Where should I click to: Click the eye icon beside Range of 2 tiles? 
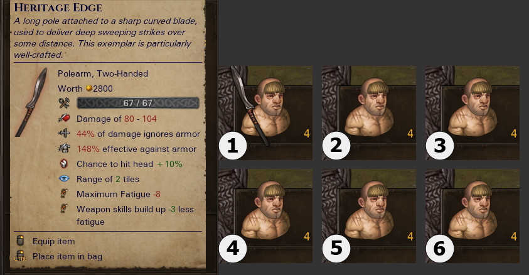click(x=64, y=178)
